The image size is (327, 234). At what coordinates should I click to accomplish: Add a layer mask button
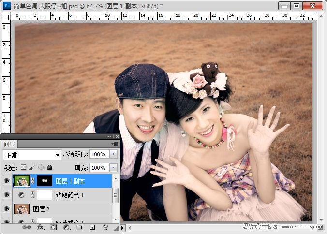(x=53, y=227)
